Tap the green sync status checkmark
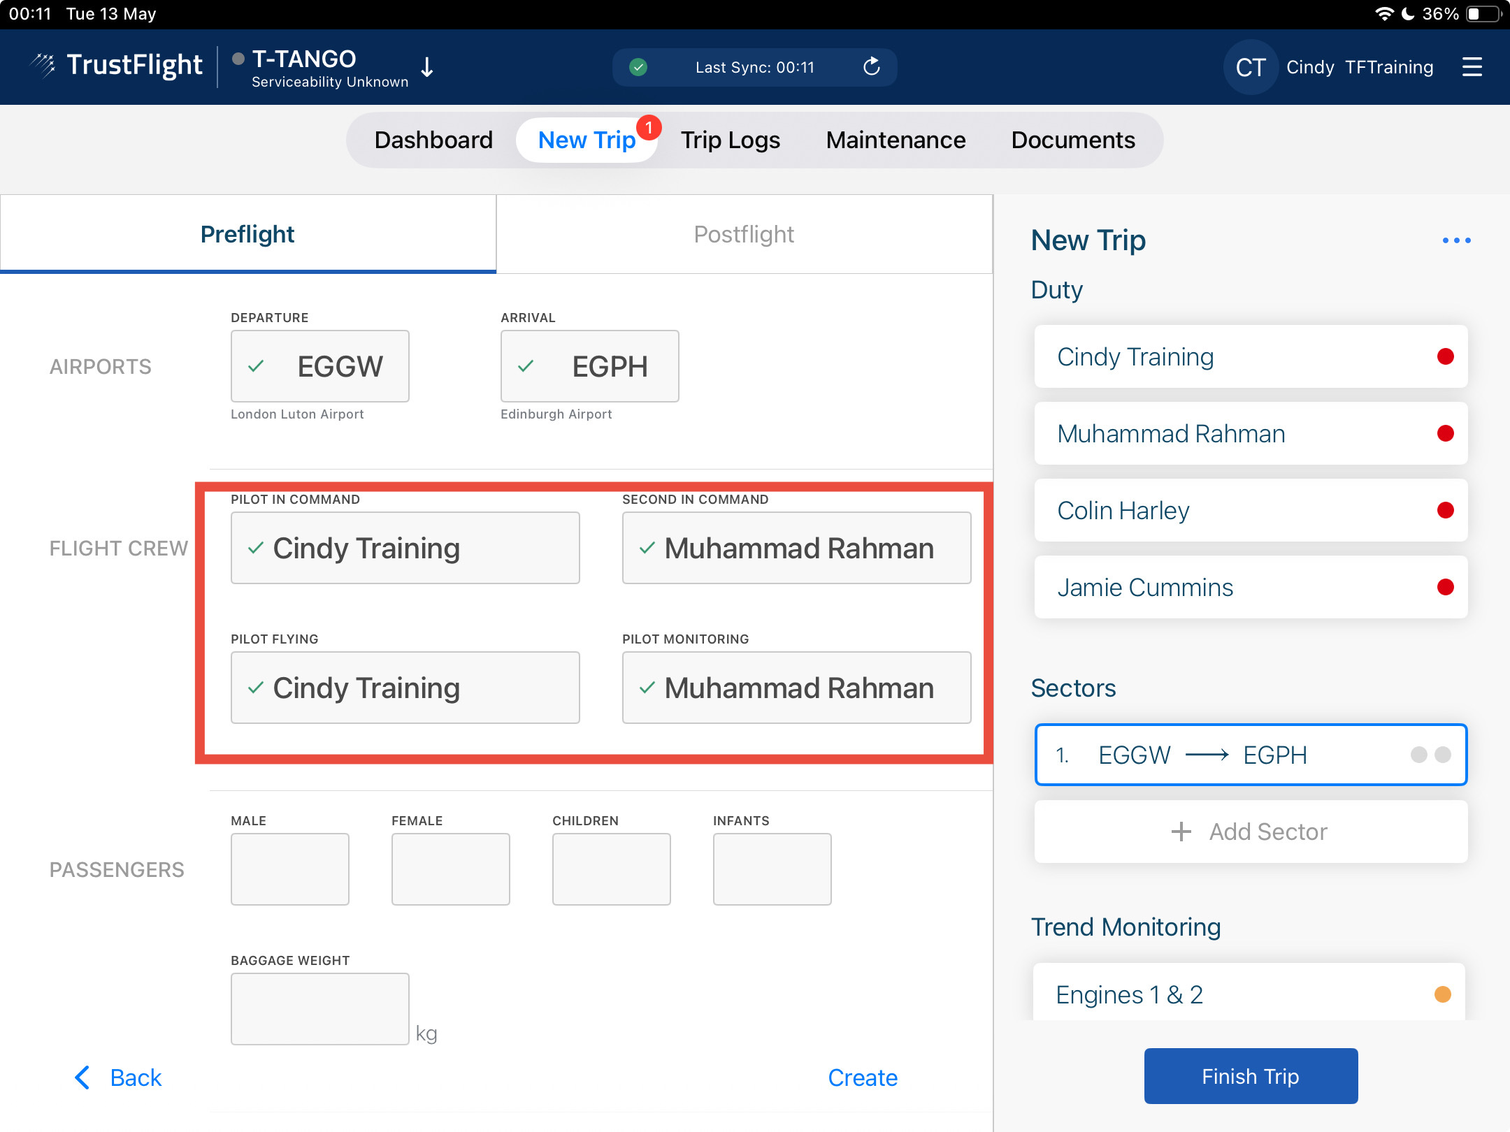 coord(638,67)
